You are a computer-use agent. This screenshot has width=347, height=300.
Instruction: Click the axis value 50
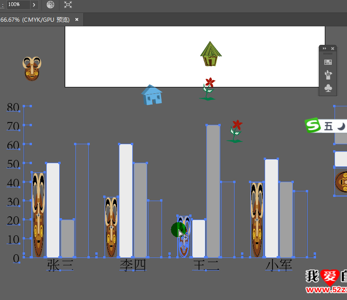13,164
